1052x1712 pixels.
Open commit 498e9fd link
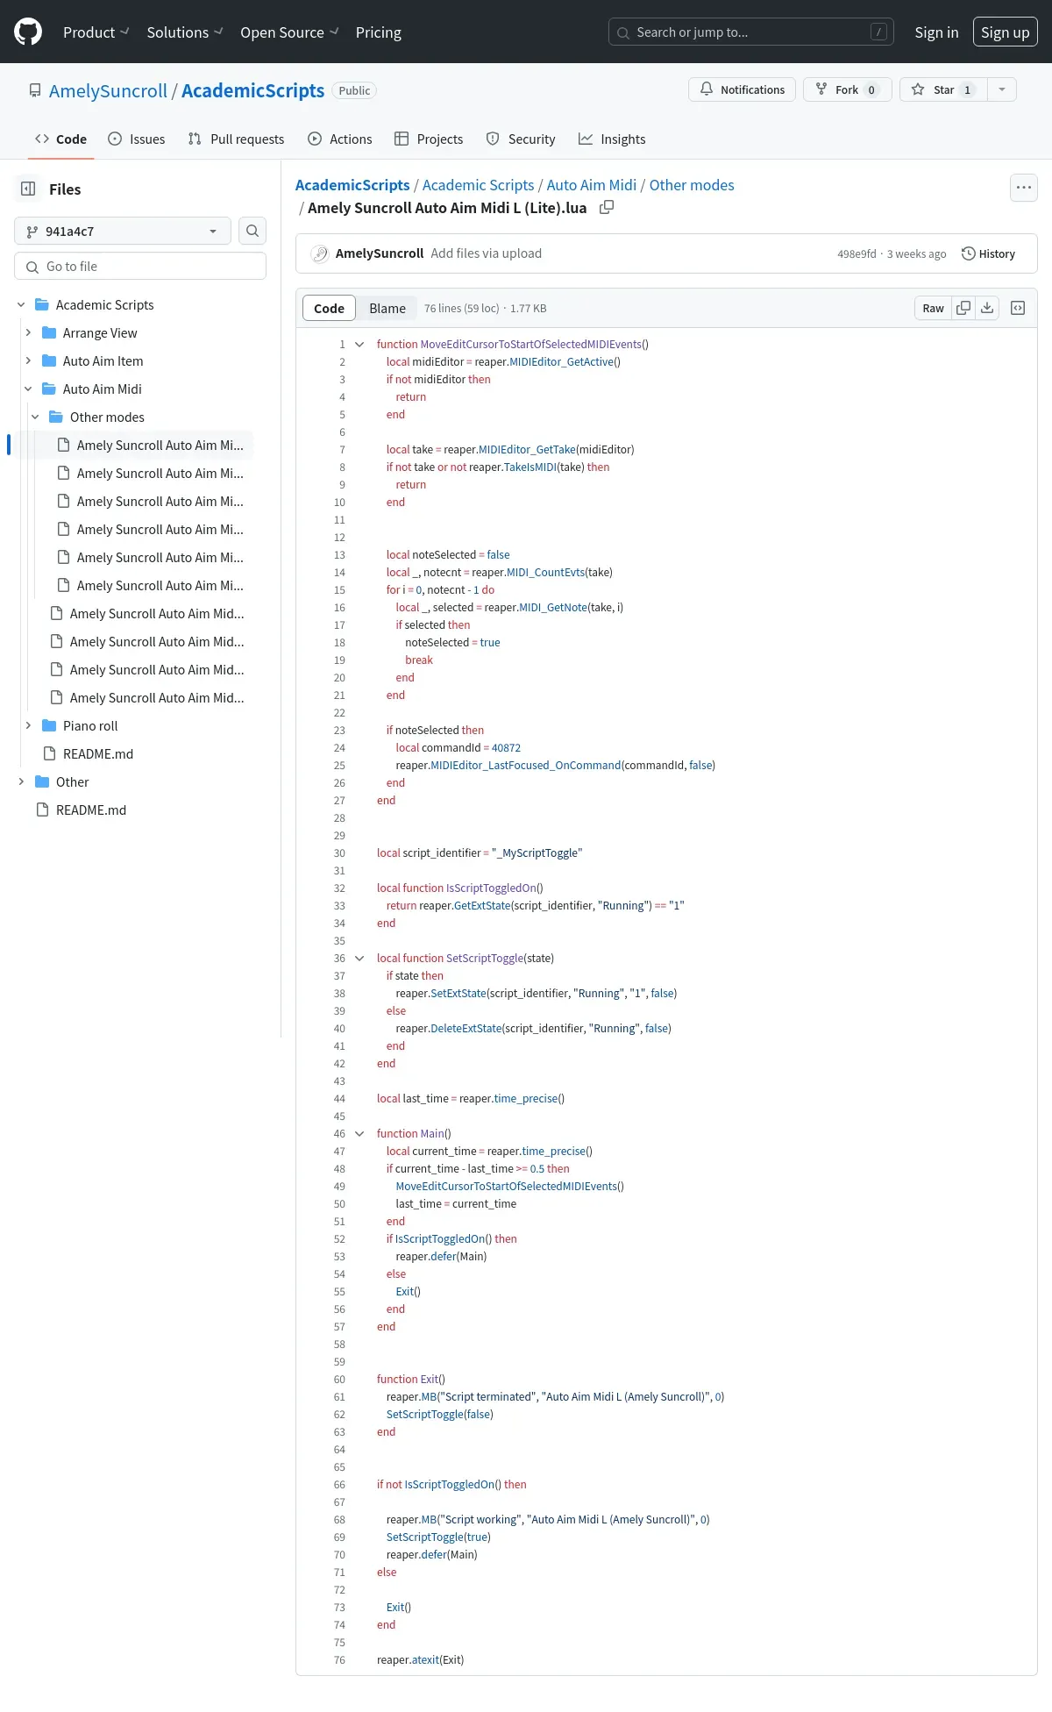[857, 254]
